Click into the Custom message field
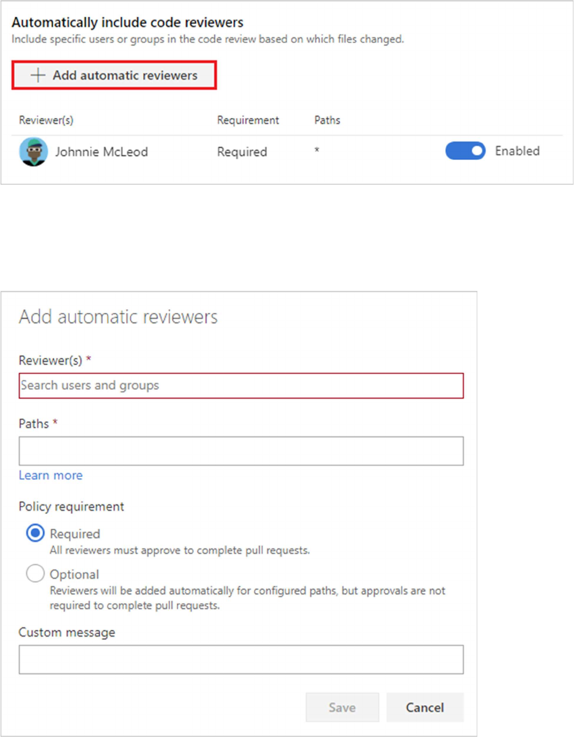 (241, 660)
